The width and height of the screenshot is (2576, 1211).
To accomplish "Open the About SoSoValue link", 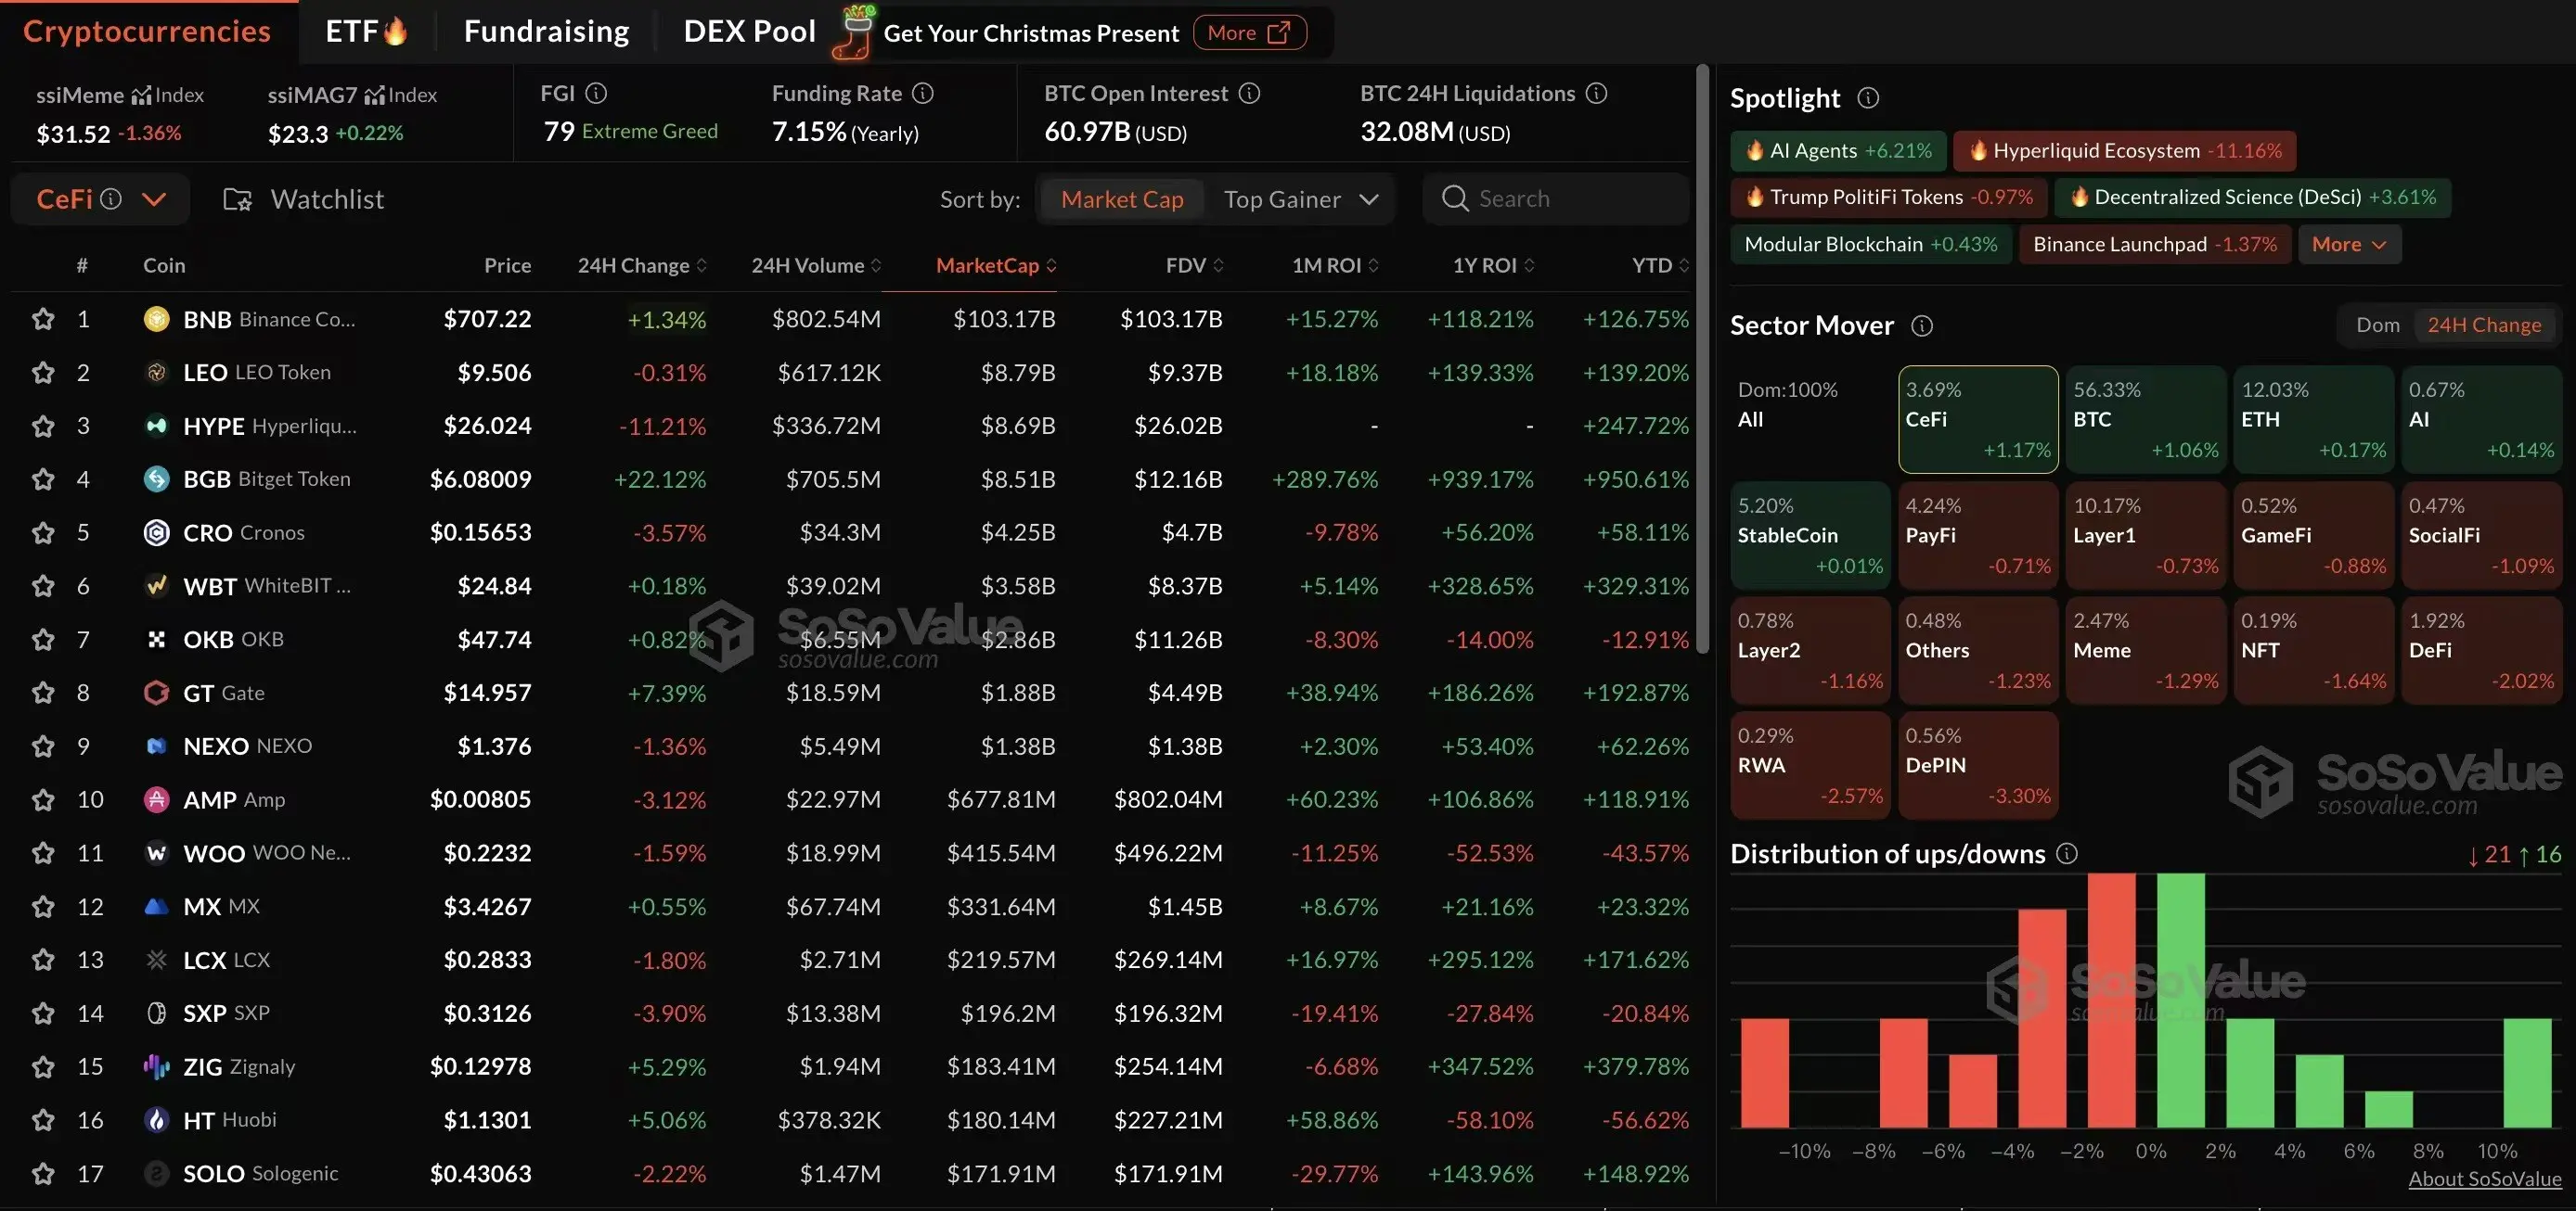I will pos(2484,1179).
